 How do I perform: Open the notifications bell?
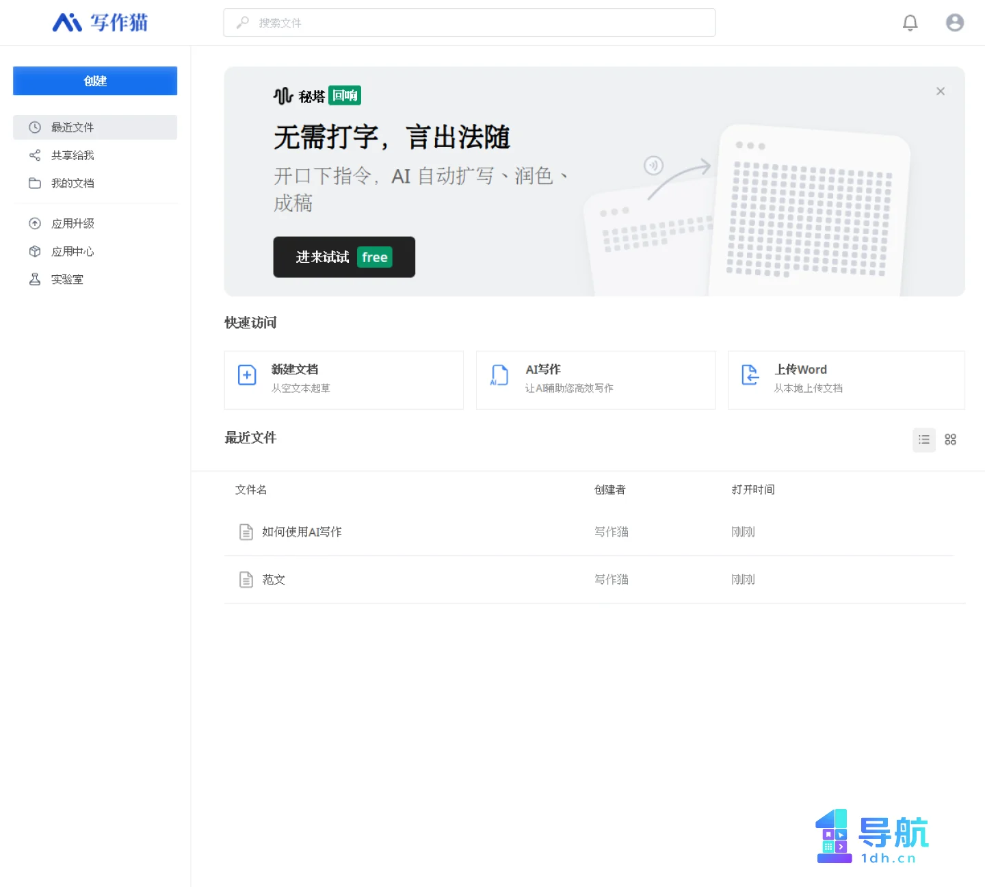coord(910,23)
